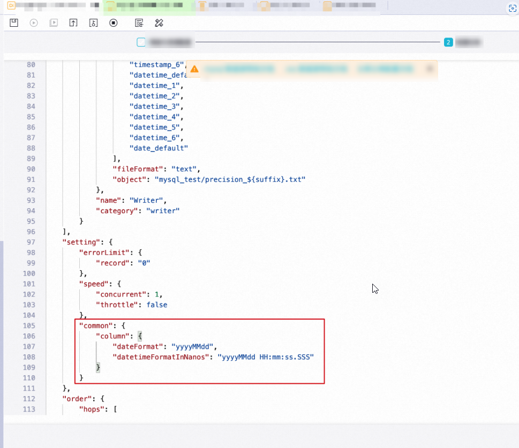Viewport: 519px width, 448px height.
Task: Click the "column" key on line 106
Action: tap(112, 336)
